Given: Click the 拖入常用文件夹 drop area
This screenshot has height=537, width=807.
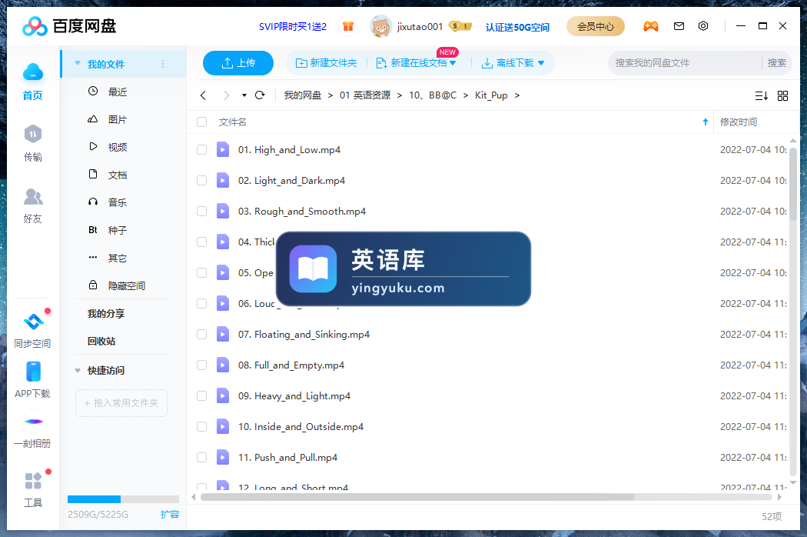Looking at the screenshot, I should 121,403.
